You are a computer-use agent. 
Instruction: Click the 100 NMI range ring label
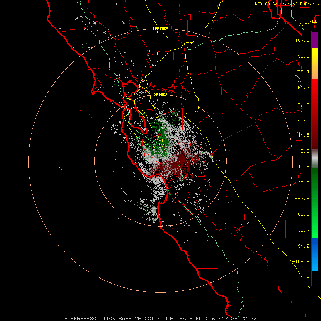(160, 28)
